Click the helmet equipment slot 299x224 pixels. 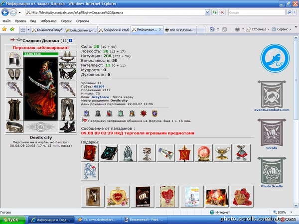tap(14, 59)
